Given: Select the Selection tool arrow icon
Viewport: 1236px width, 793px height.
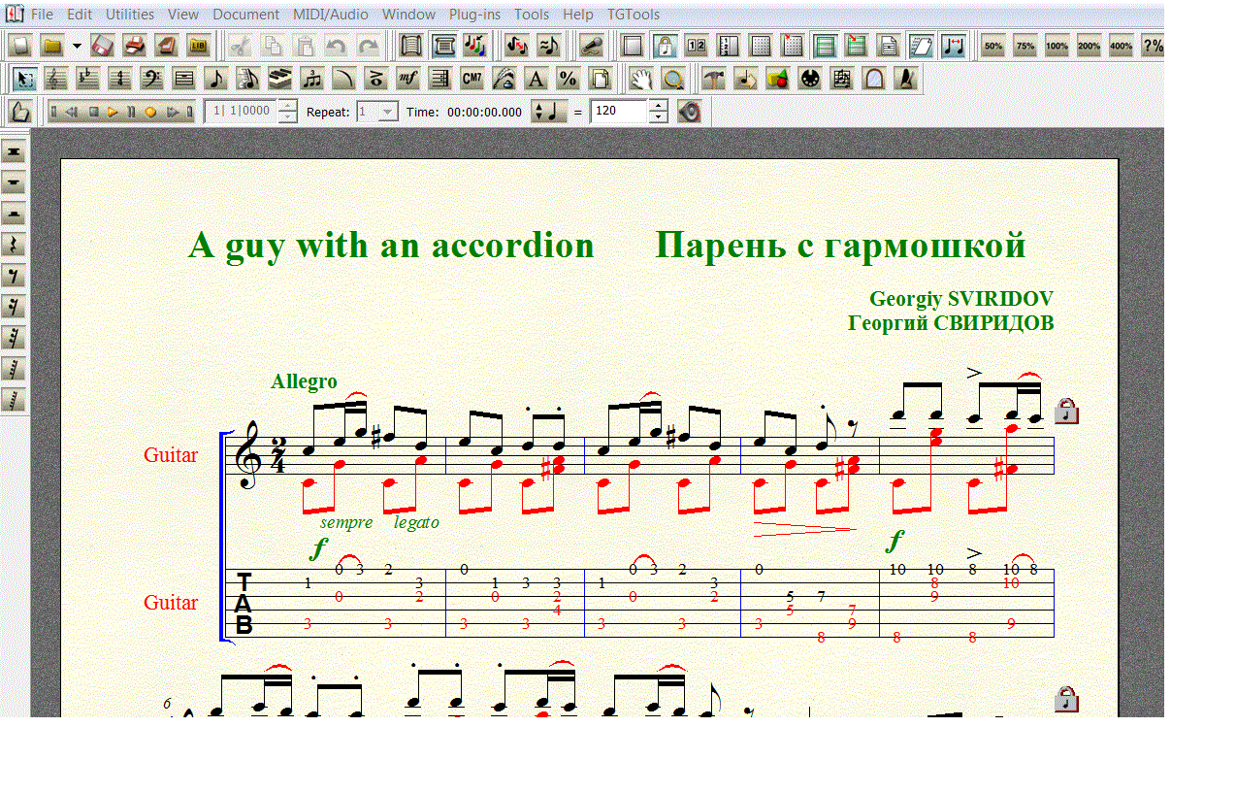Looking at the screenshot, I should (26, 79).
